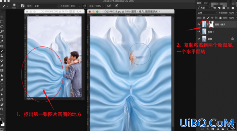Activate the CQ3P5023.jpg document title bar
This screenshot has height=131, width=237.
(x=131, y=12)
